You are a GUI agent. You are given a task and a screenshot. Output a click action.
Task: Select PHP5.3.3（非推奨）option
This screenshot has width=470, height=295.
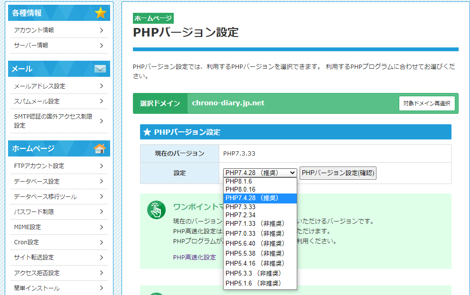[x=260, y=273]
